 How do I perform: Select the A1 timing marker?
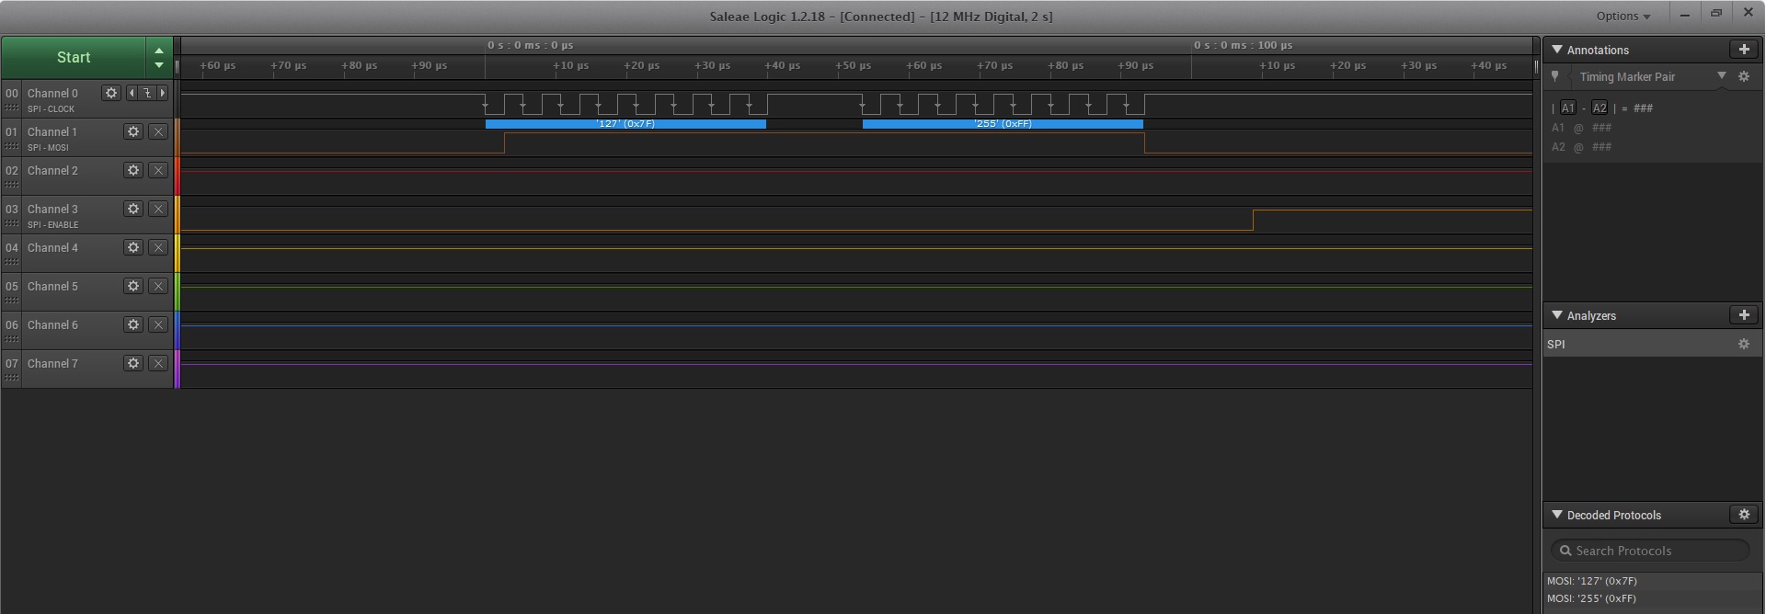tap(1567, 108)
